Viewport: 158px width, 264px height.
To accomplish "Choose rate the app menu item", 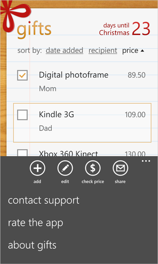I will coord(35,223).
